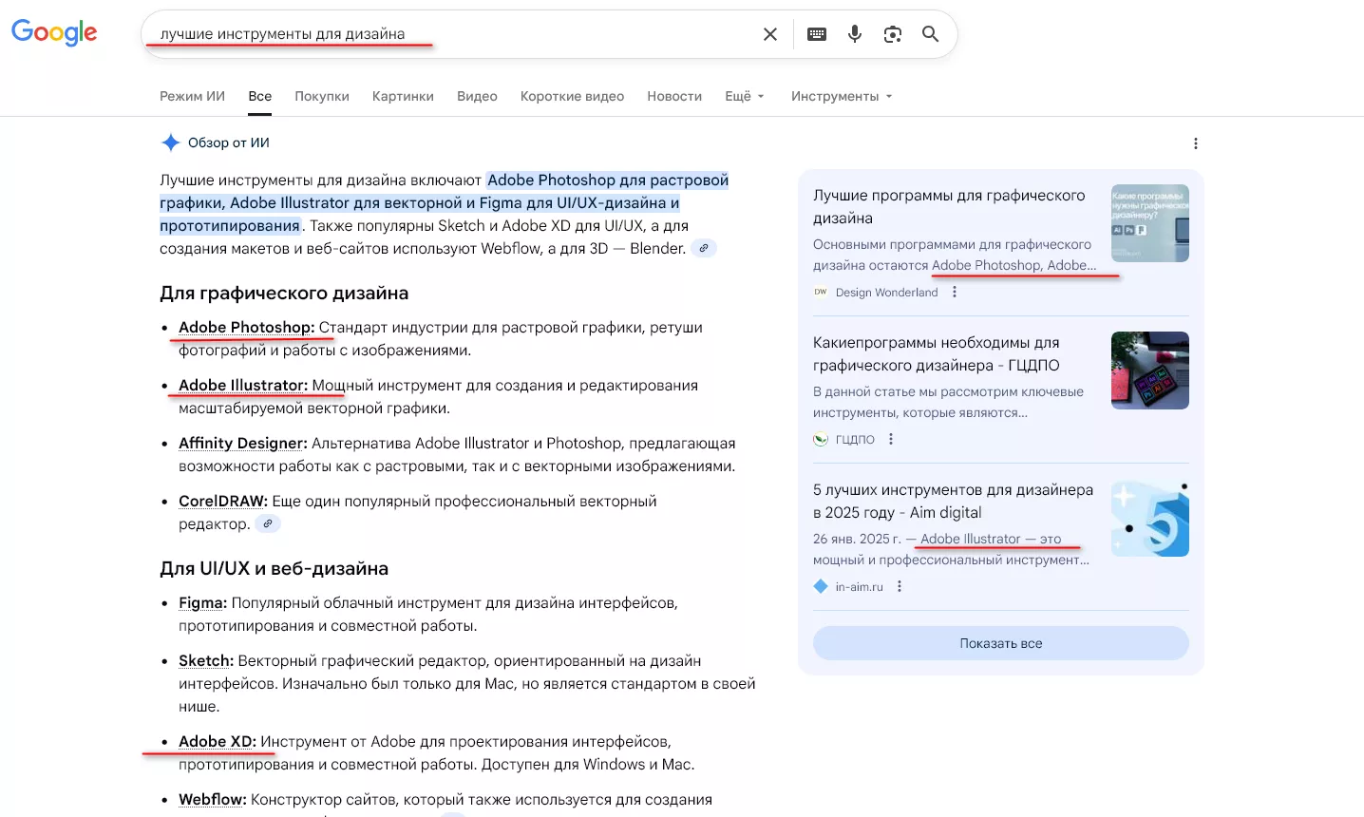This screenshot has width=1364, height=817.
Task: Open search by image camera icon
Action: tap(893, 34)
